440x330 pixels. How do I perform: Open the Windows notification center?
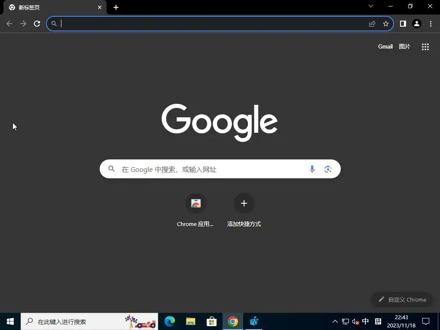click(426, 321)
